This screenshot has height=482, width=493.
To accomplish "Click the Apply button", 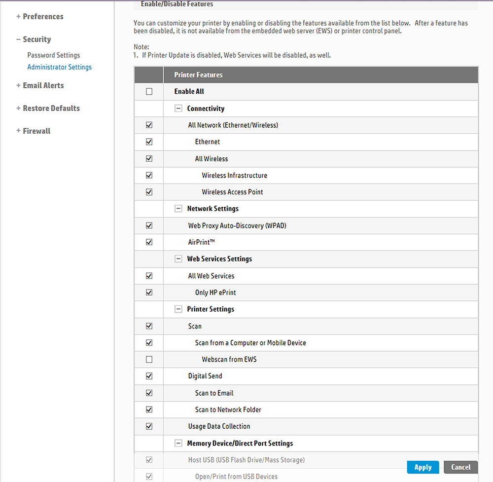I will [x=423, y=467].
